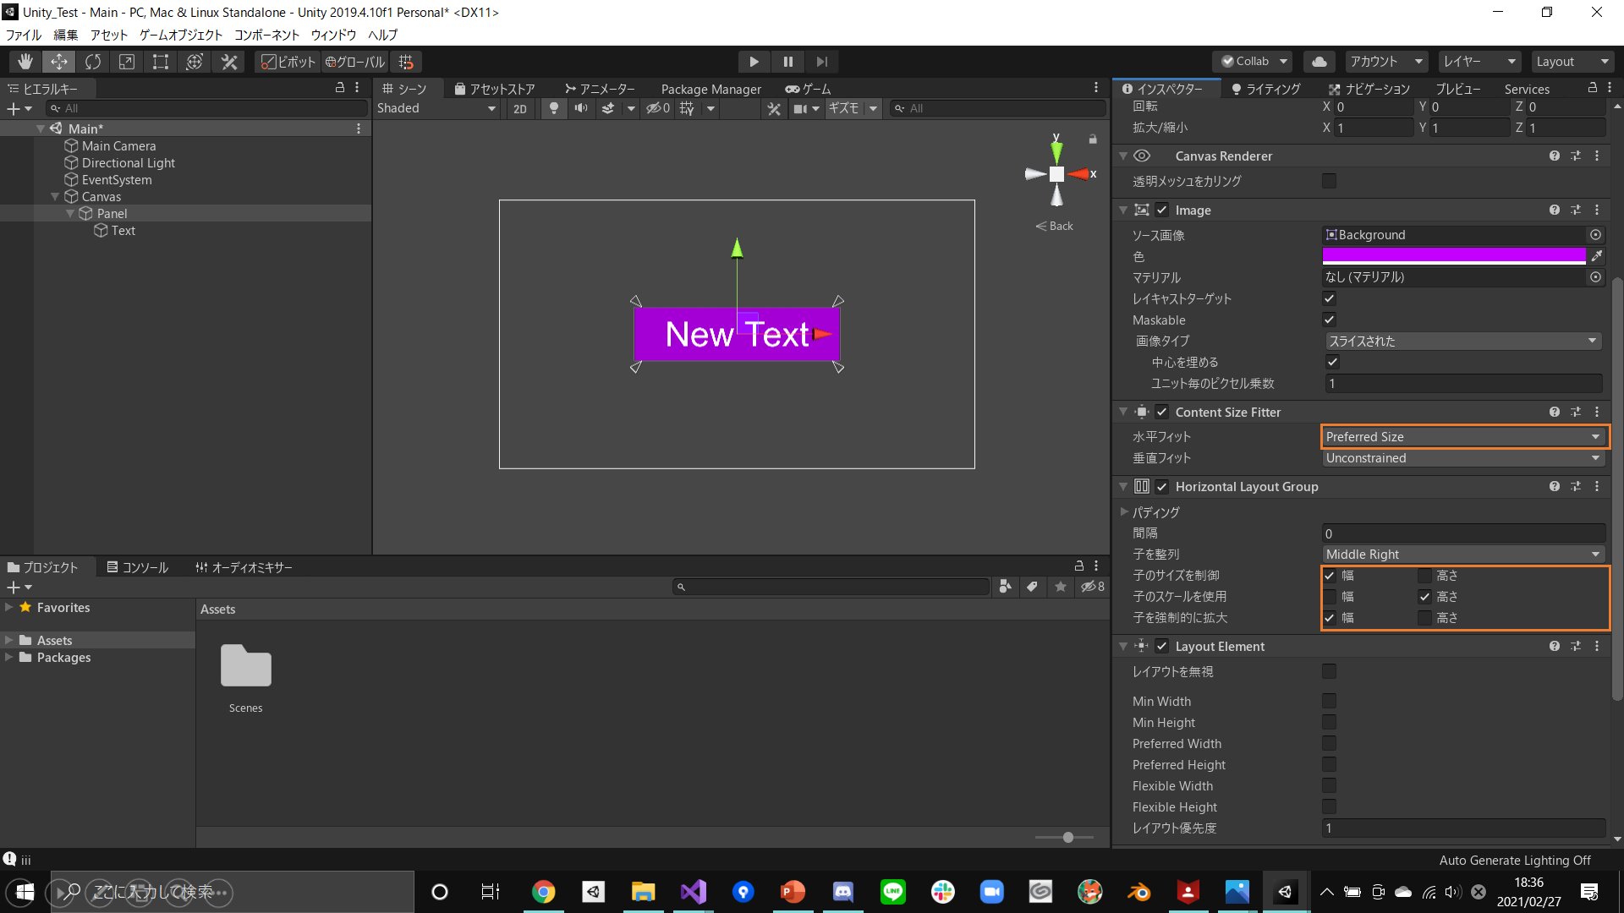
Task: Click the Pause button
Action: [787, 62]
